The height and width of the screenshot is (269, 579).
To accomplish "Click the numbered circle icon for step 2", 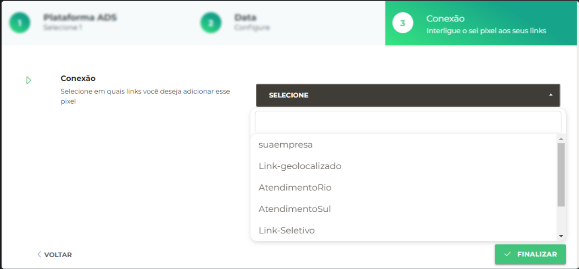I will coord(211,23).
